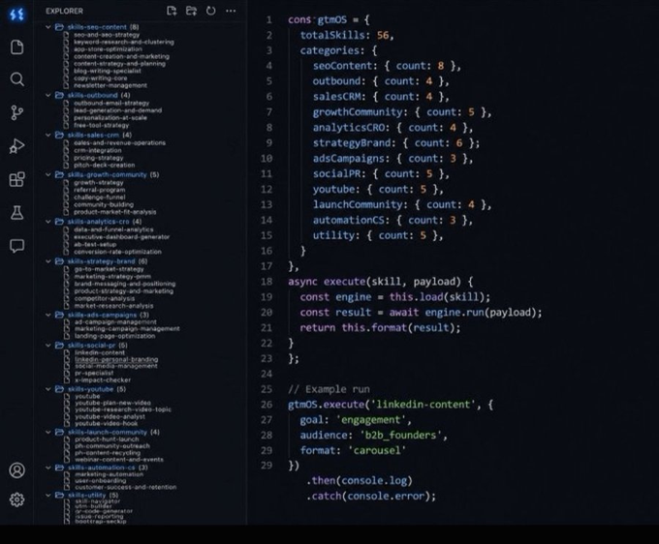Open the Manage settings gear
659x544 pixels.
tap(16, 499)
